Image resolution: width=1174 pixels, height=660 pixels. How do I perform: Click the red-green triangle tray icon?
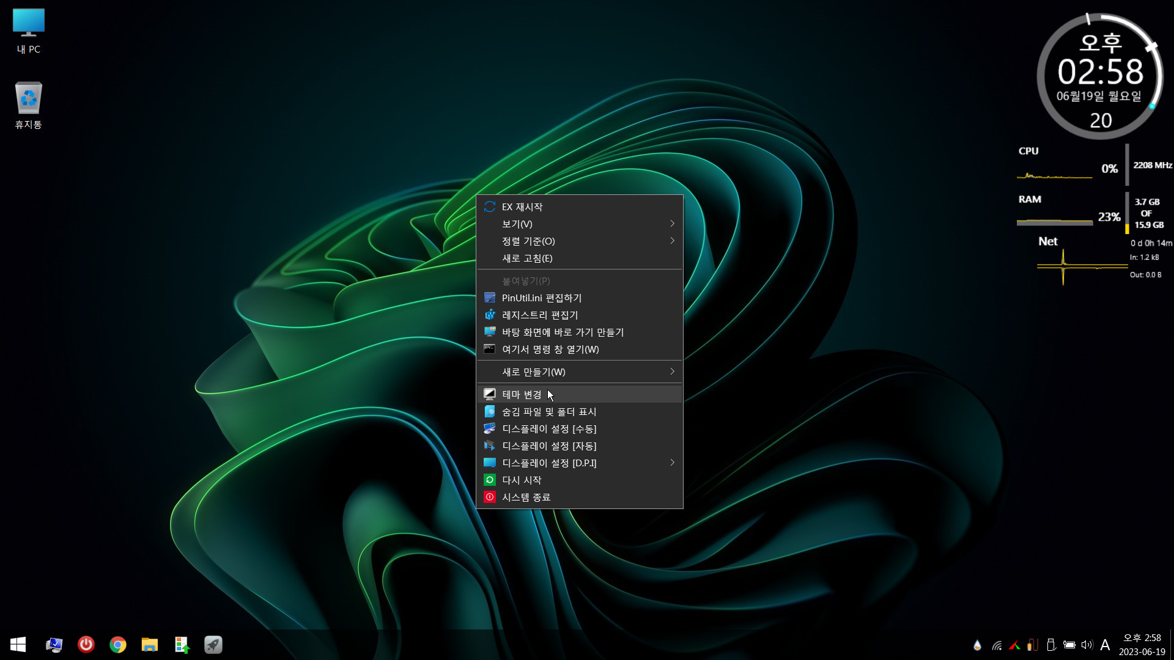1014,645
